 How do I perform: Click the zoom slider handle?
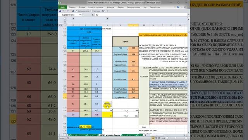[x=175, y=138]
